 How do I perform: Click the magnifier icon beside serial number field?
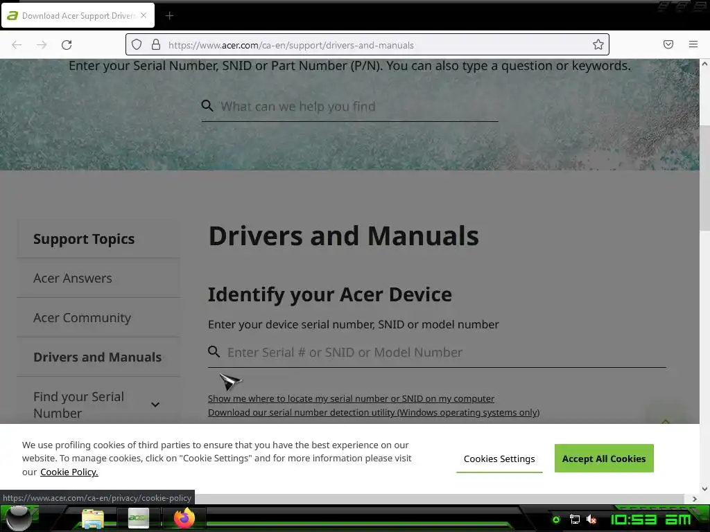click(x=214, y=352)
